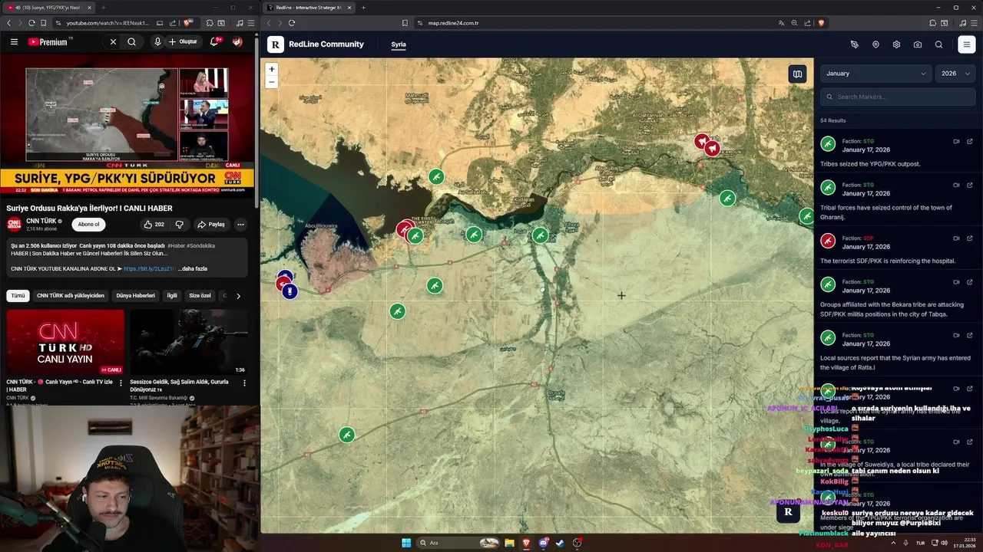Open Windows Start button on taskbar
Screen dimensions: 983x552
coord(406,543)
